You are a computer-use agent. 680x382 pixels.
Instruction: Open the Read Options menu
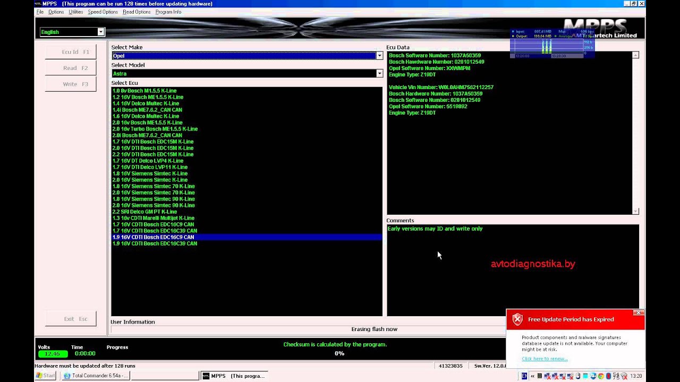pos(137,12)
